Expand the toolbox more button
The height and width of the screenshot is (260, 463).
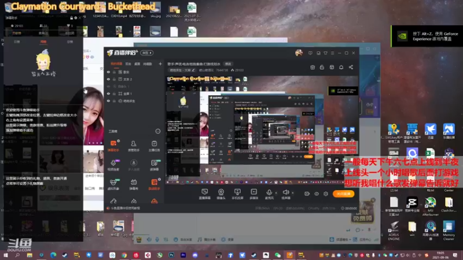pos(158,131)
